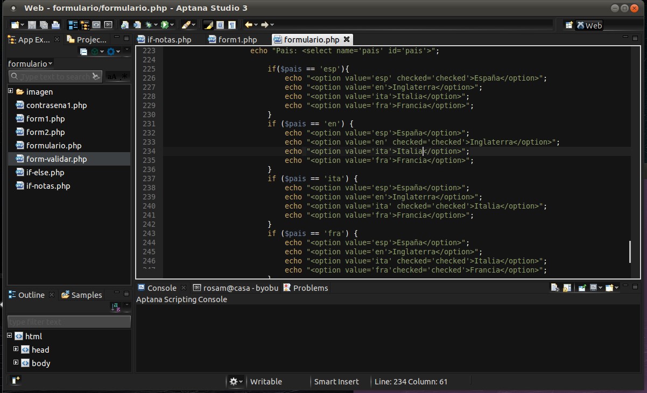Sort the Outline alphabetically

[x=115, y=306]
